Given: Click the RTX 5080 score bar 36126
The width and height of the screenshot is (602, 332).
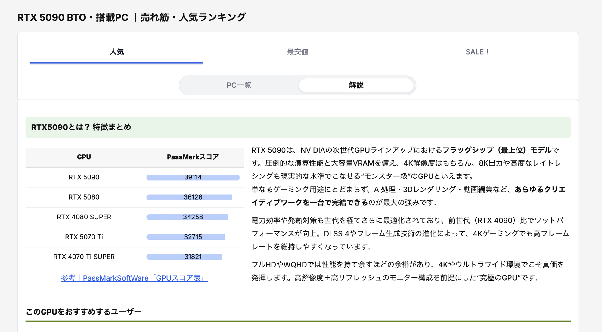Looking at the screenshot, I should pyautogui.click(x=189, y=197).
